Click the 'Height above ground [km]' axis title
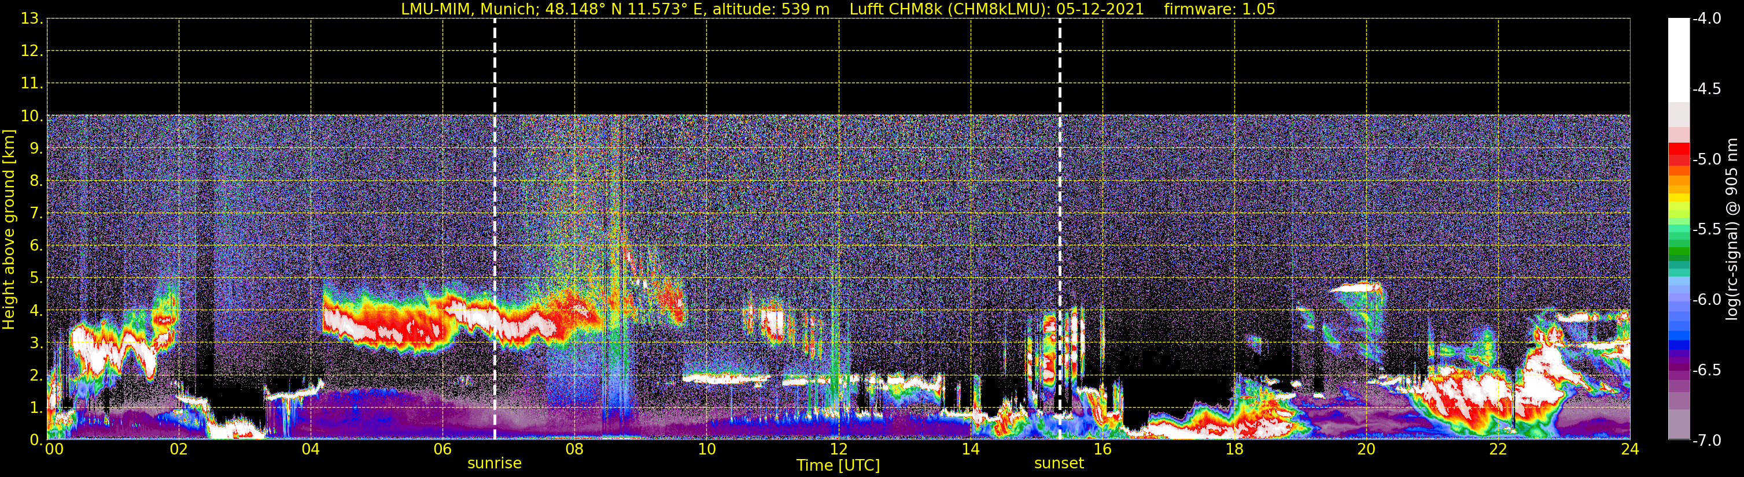 [x=9, y=230]
